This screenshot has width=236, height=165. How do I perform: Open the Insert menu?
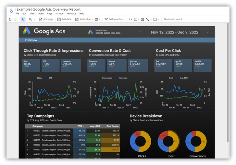tap(41, 14)
